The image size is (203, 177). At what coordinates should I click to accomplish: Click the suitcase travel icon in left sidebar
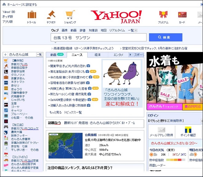(x=6, y=77)
